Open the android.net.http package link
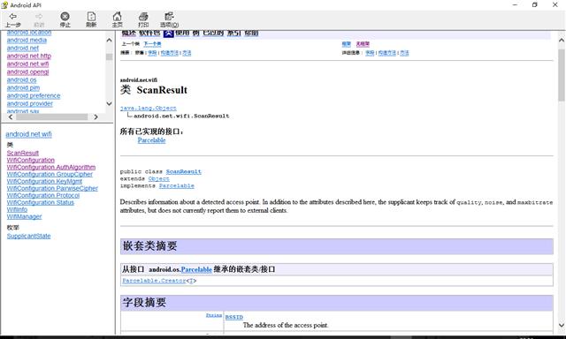 [29, 56]
